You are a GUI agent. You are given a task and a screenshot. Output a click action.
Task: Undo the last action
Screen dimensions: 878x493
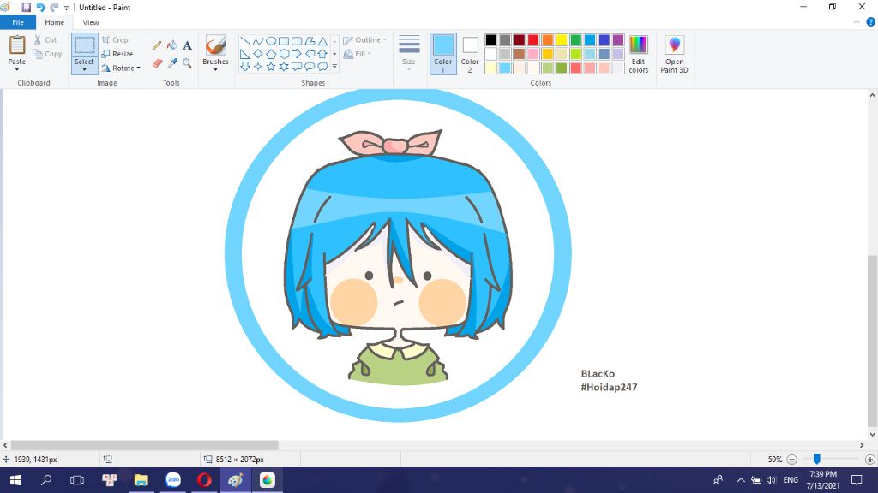pyautogui.click(x=40, y=8)
